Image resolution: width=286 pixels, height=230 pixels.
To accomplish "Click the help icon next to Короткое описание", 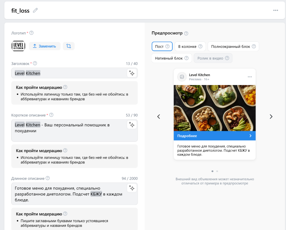I will coord(51,115).
